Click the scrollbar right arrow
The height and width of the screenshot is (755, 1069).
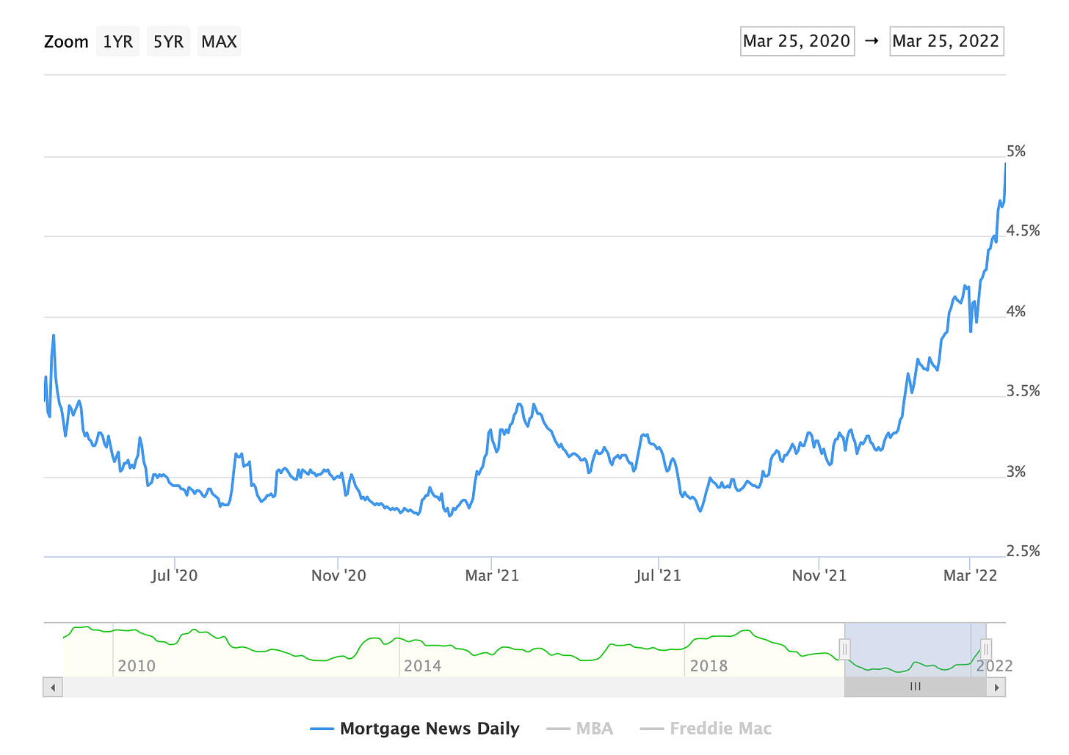point(996,687)
